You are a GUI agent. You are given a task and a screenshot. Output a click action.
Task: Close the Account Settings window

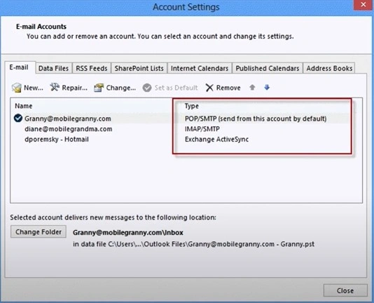pos(363,5)
